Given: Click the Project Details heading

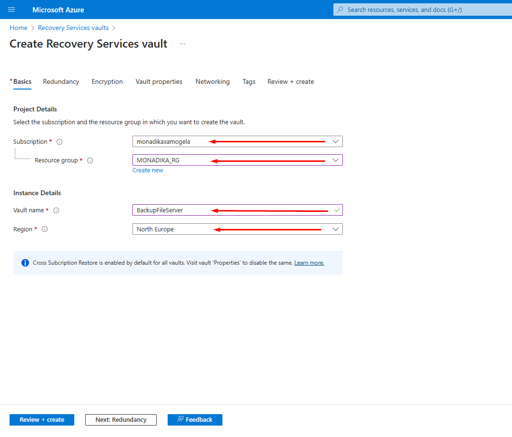Looking at the screenshot, I should 35,109.
